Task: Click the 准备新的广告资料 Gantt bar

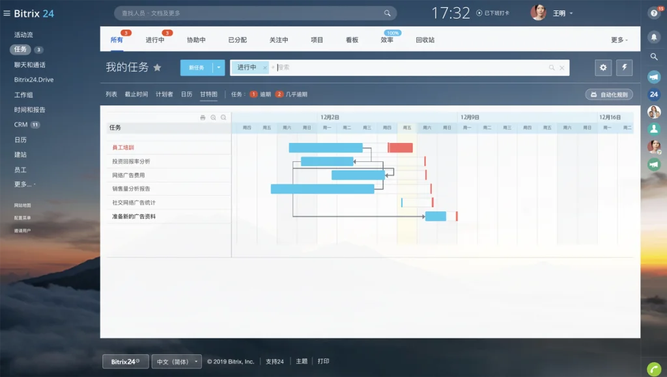Action: coord(435,216)
